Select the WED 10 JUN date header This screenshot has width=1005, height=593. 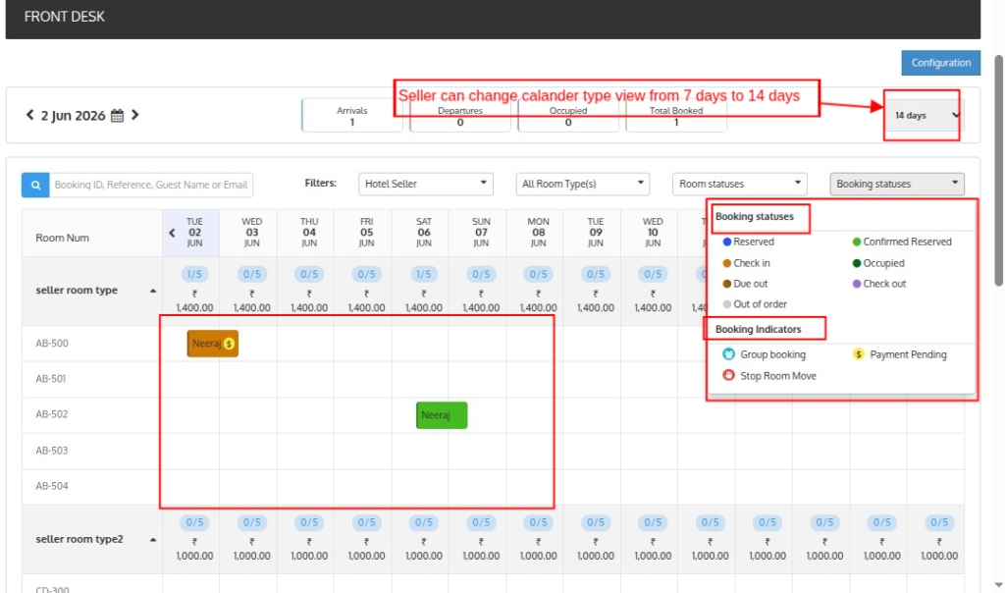pos(653,232)
